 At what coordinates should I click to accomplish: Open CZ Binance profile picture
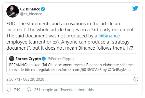coord(12,11)
